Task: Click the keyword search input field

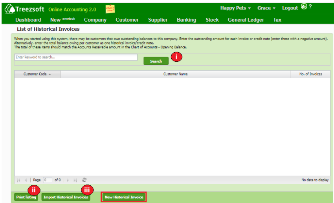Action: click(75, 57)
